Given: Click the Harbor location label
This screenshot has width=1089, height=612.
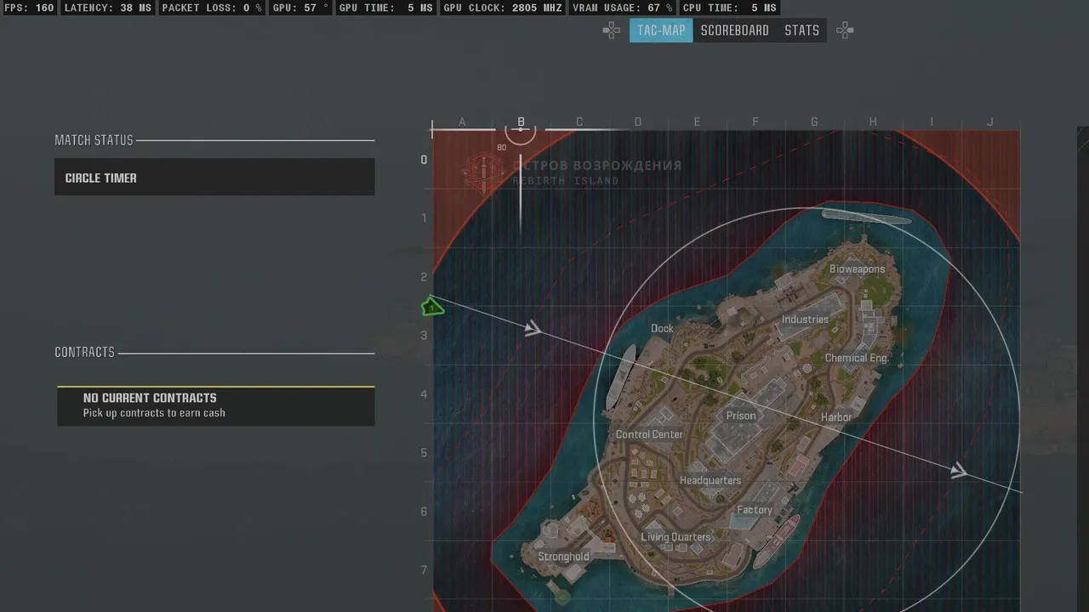Looking at the screenshot, I should tap(836, 417).
